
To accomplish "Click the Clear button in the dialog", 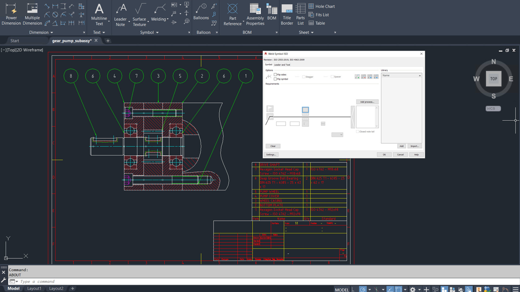I will tap(273, 146).
